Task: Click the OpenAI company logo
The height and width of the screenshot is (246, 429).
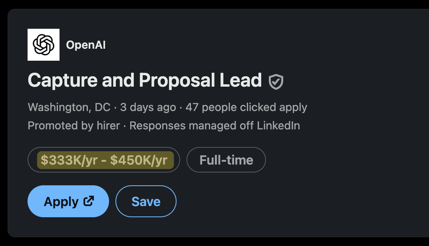Action: coord(44,45)
